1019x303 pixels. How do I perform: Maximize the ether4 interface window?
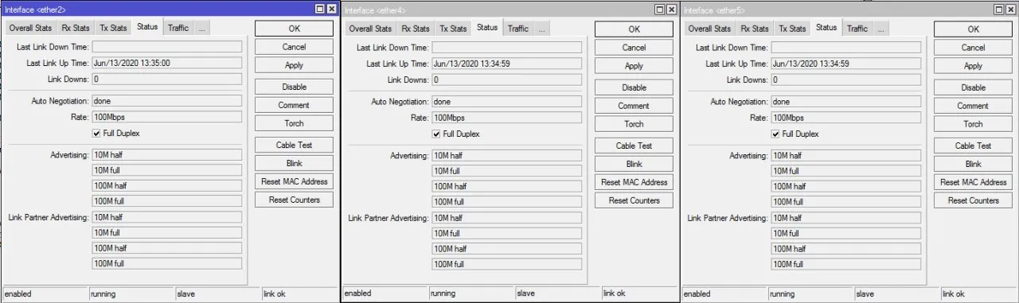660,10
